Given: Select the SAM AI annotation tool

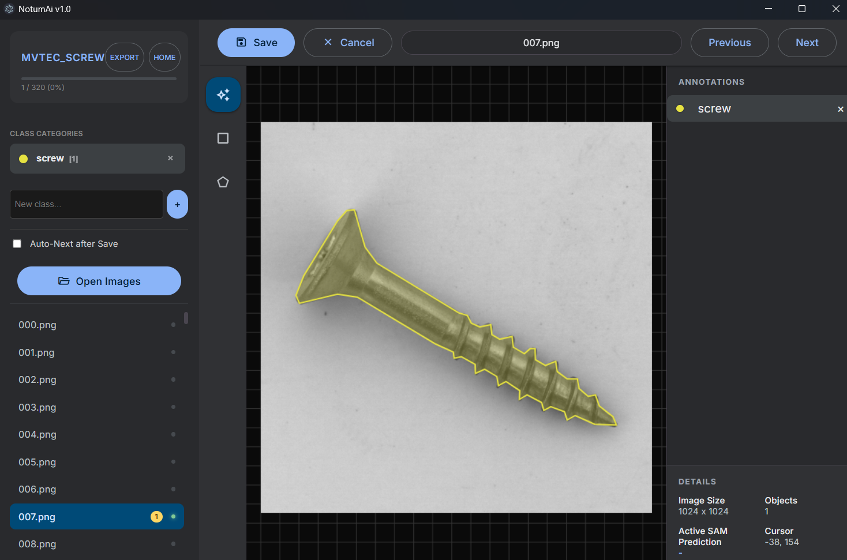Looking at the screenshot, I should [x=223, y=94].
